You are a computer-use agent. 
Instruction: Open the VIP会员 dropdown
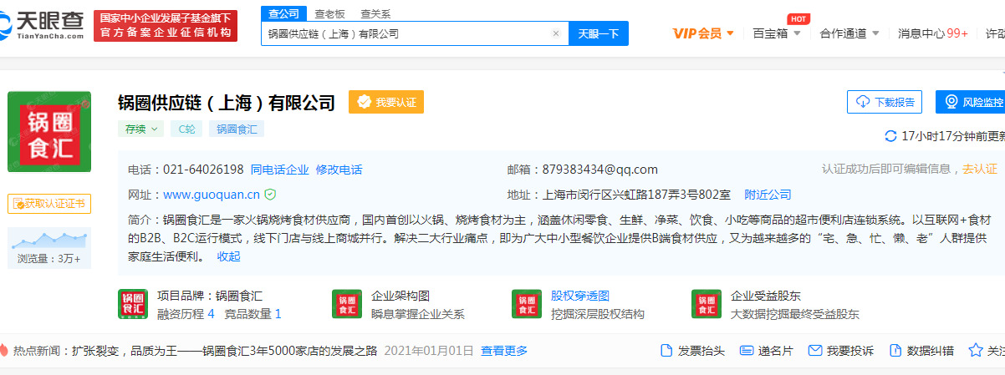703,33
